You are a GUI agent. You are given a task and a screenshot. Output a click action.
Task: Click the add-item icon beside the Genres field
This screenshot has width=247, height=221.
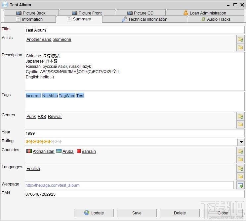point(240,116)
